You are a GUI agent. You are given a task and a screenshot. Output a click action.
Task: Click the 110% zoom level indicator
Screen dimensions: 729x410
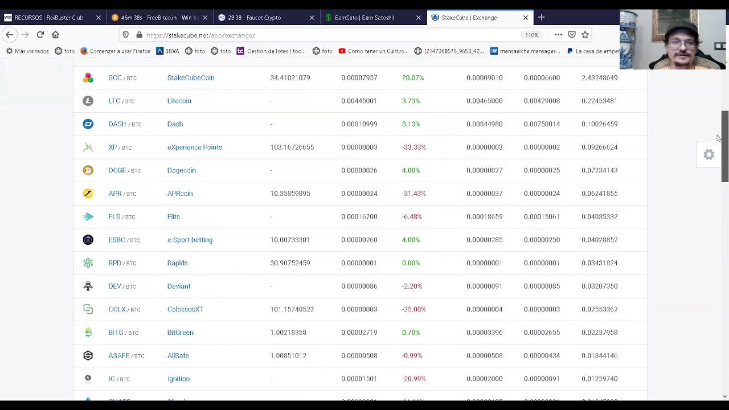(x=531, y=35)
